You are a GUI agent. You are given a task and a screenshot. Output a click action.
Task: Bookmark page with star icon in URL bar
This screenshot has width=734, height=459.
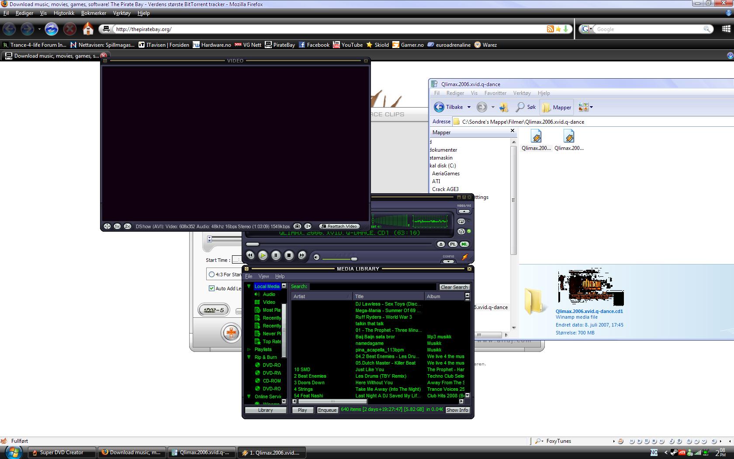click(558, 29)
